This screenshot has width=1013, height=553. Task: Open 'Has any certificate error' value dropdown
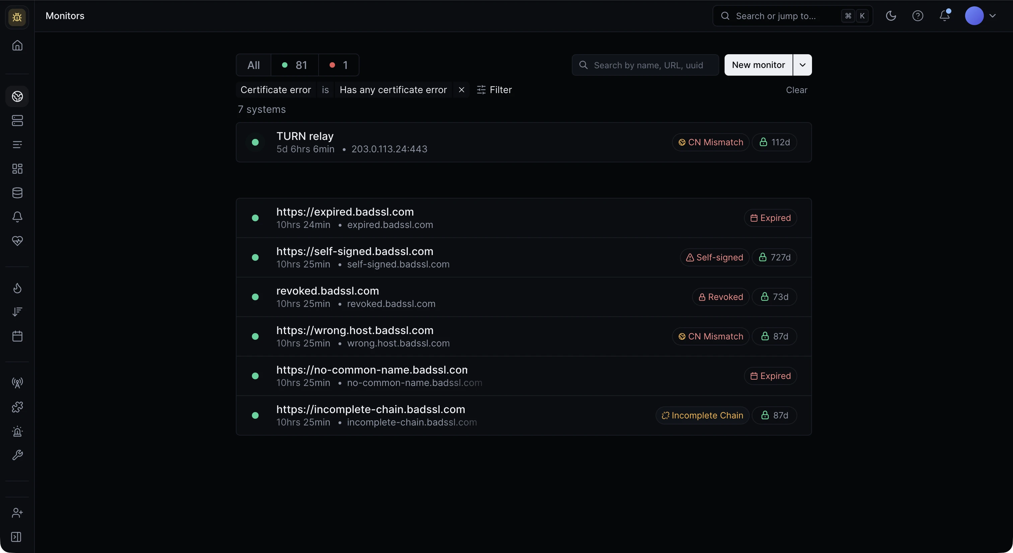point(393,90)
